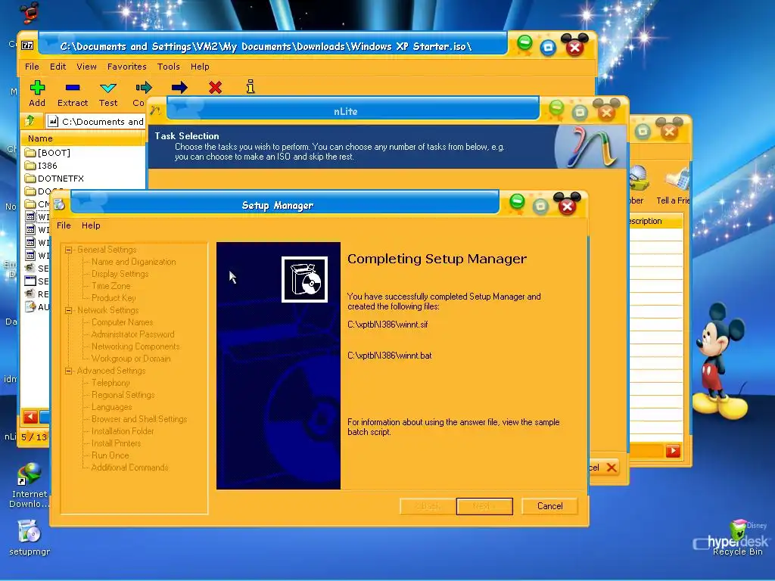Image resolution: width=775 pixels, height=581 pixels.
Task: Select Networking Components tree item
Action: click(135, 346)
